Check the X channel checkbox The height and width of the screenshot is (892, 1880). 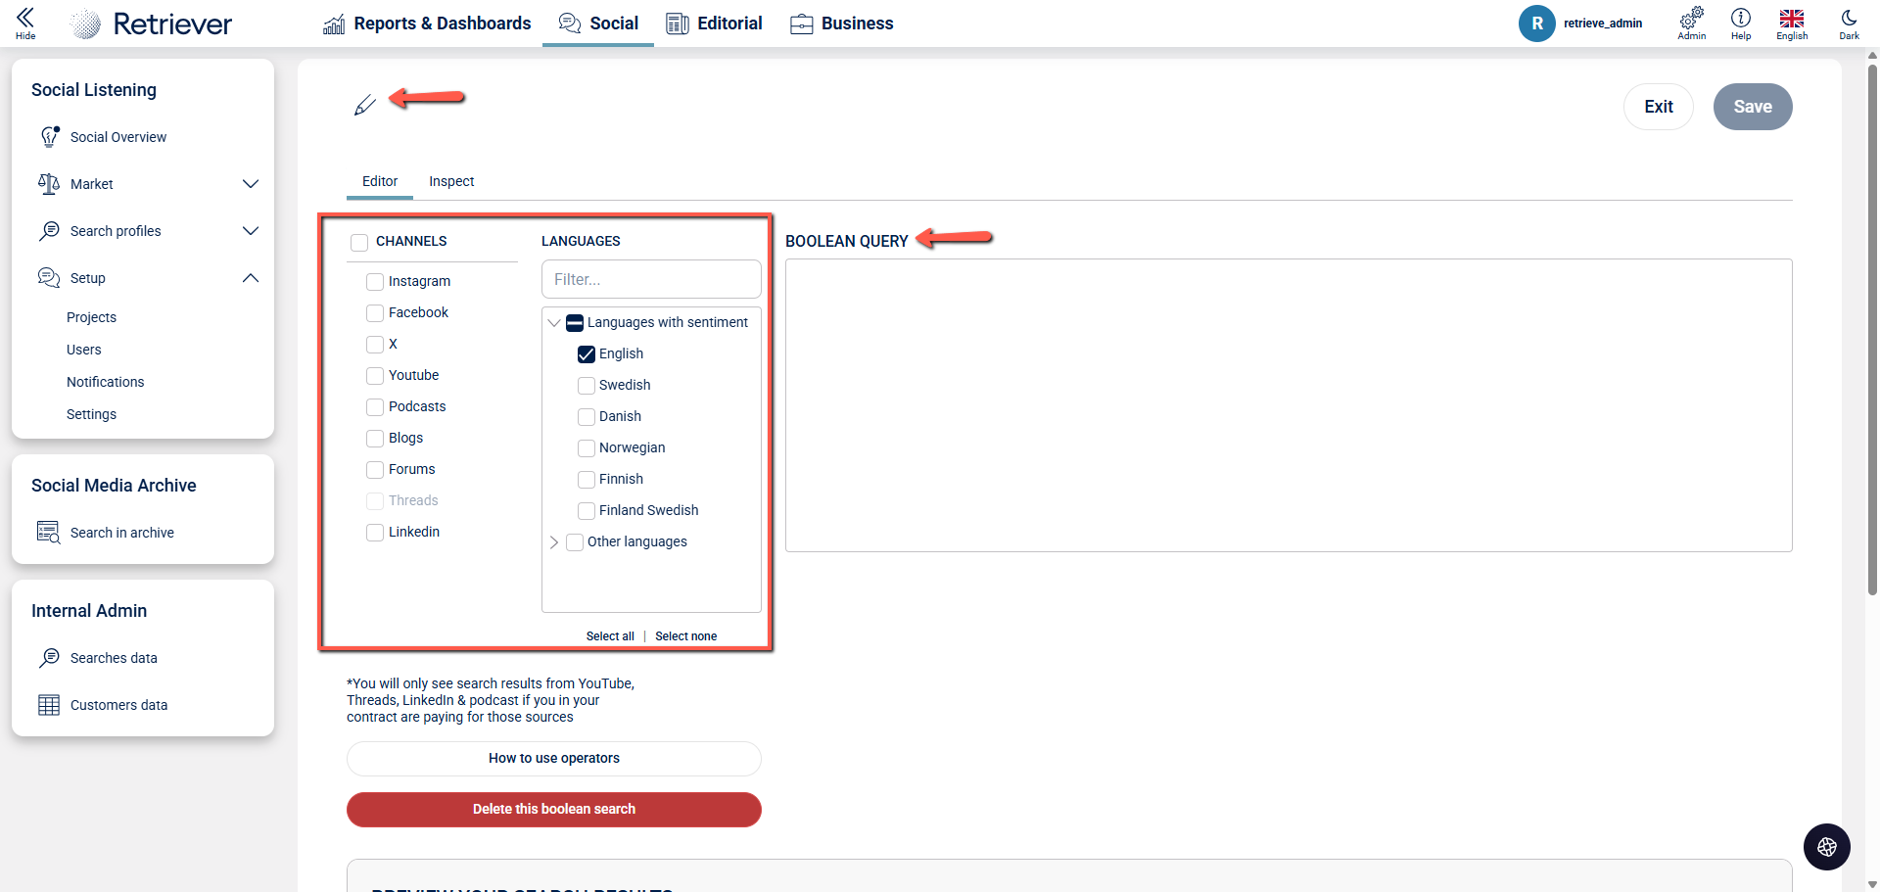[375, 345]
